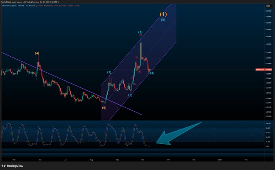Click the 0.15000 price axis label

[269, 23]
